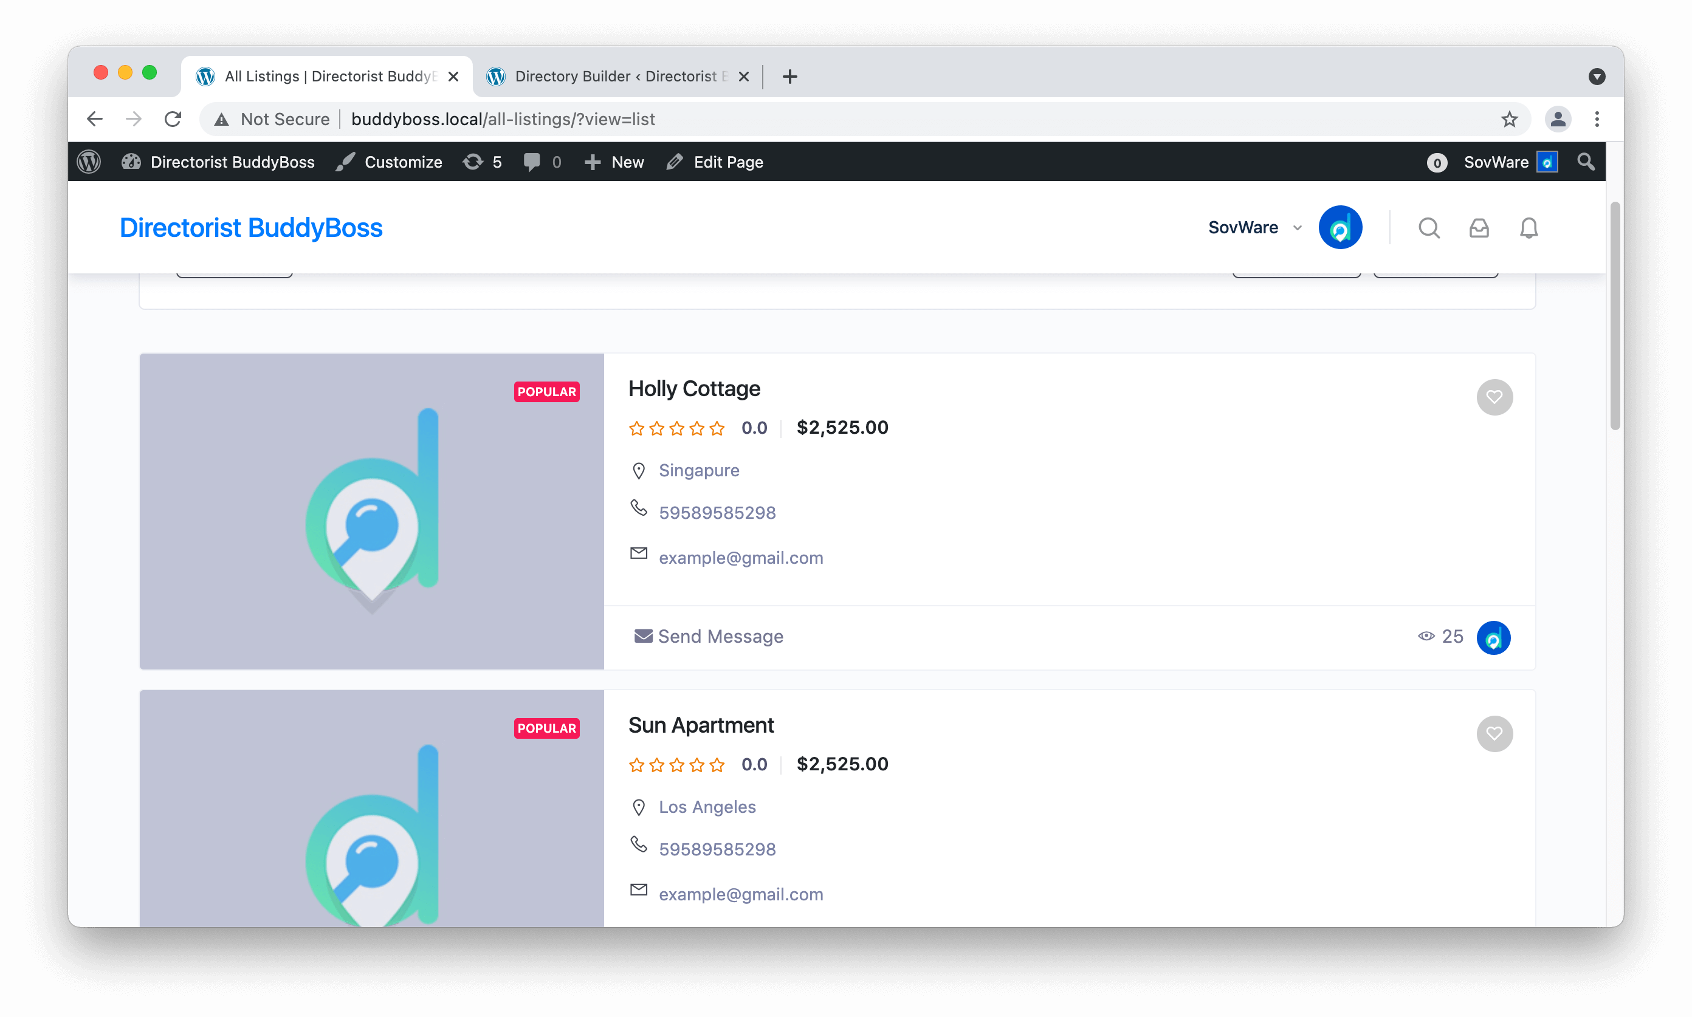This screenshot has height=1017, width=1692.
Task: Open the messages inbox icon
Action: pyautogui.click(x=1479, y=228)
